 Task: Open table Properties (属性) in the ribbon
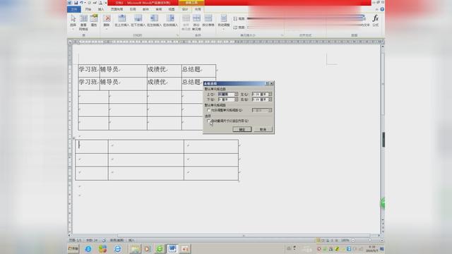[94, 21]
